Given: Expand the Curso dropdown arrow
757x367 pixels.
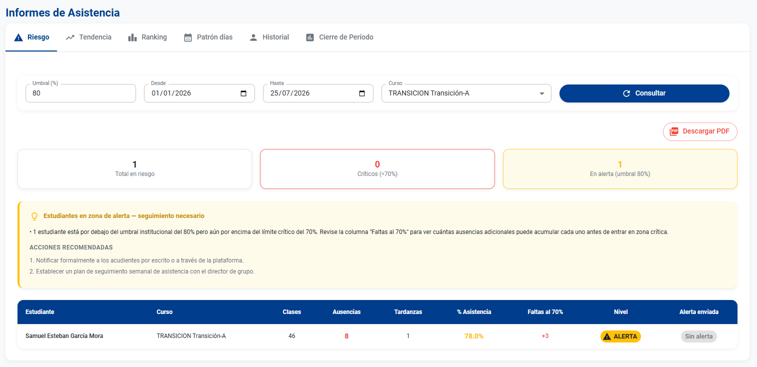Looking at the screenshot, I should (541, 93).
